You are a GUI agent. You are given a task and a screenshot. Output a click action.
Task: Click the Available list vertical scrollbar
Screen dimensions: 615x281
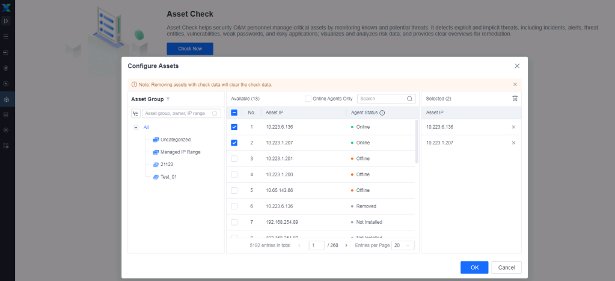coord(417,141)
